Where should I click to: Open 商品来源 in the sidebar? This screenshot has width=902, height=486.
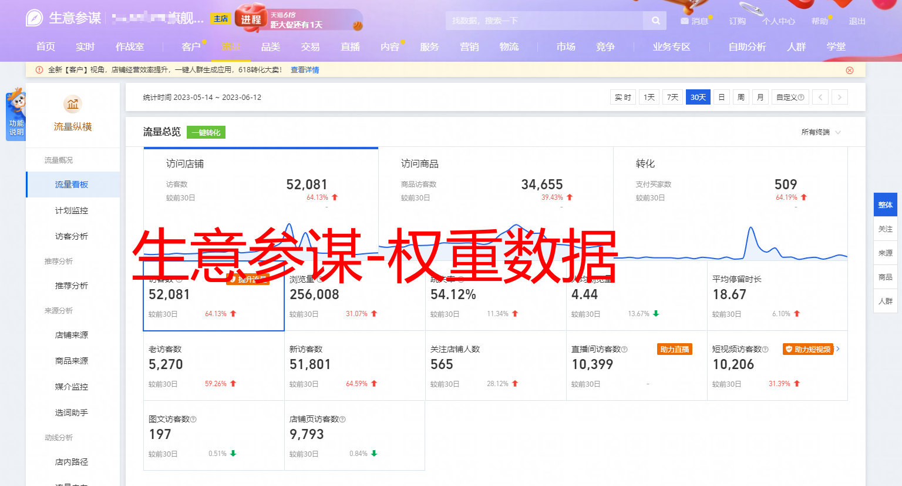[x=73, y=361]
